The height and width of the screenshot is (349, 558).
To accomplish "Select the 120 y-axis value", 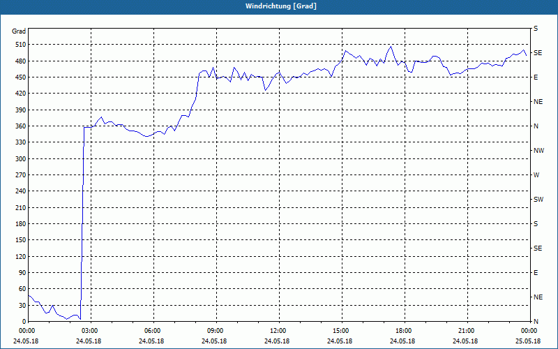I will click(21, 256).
